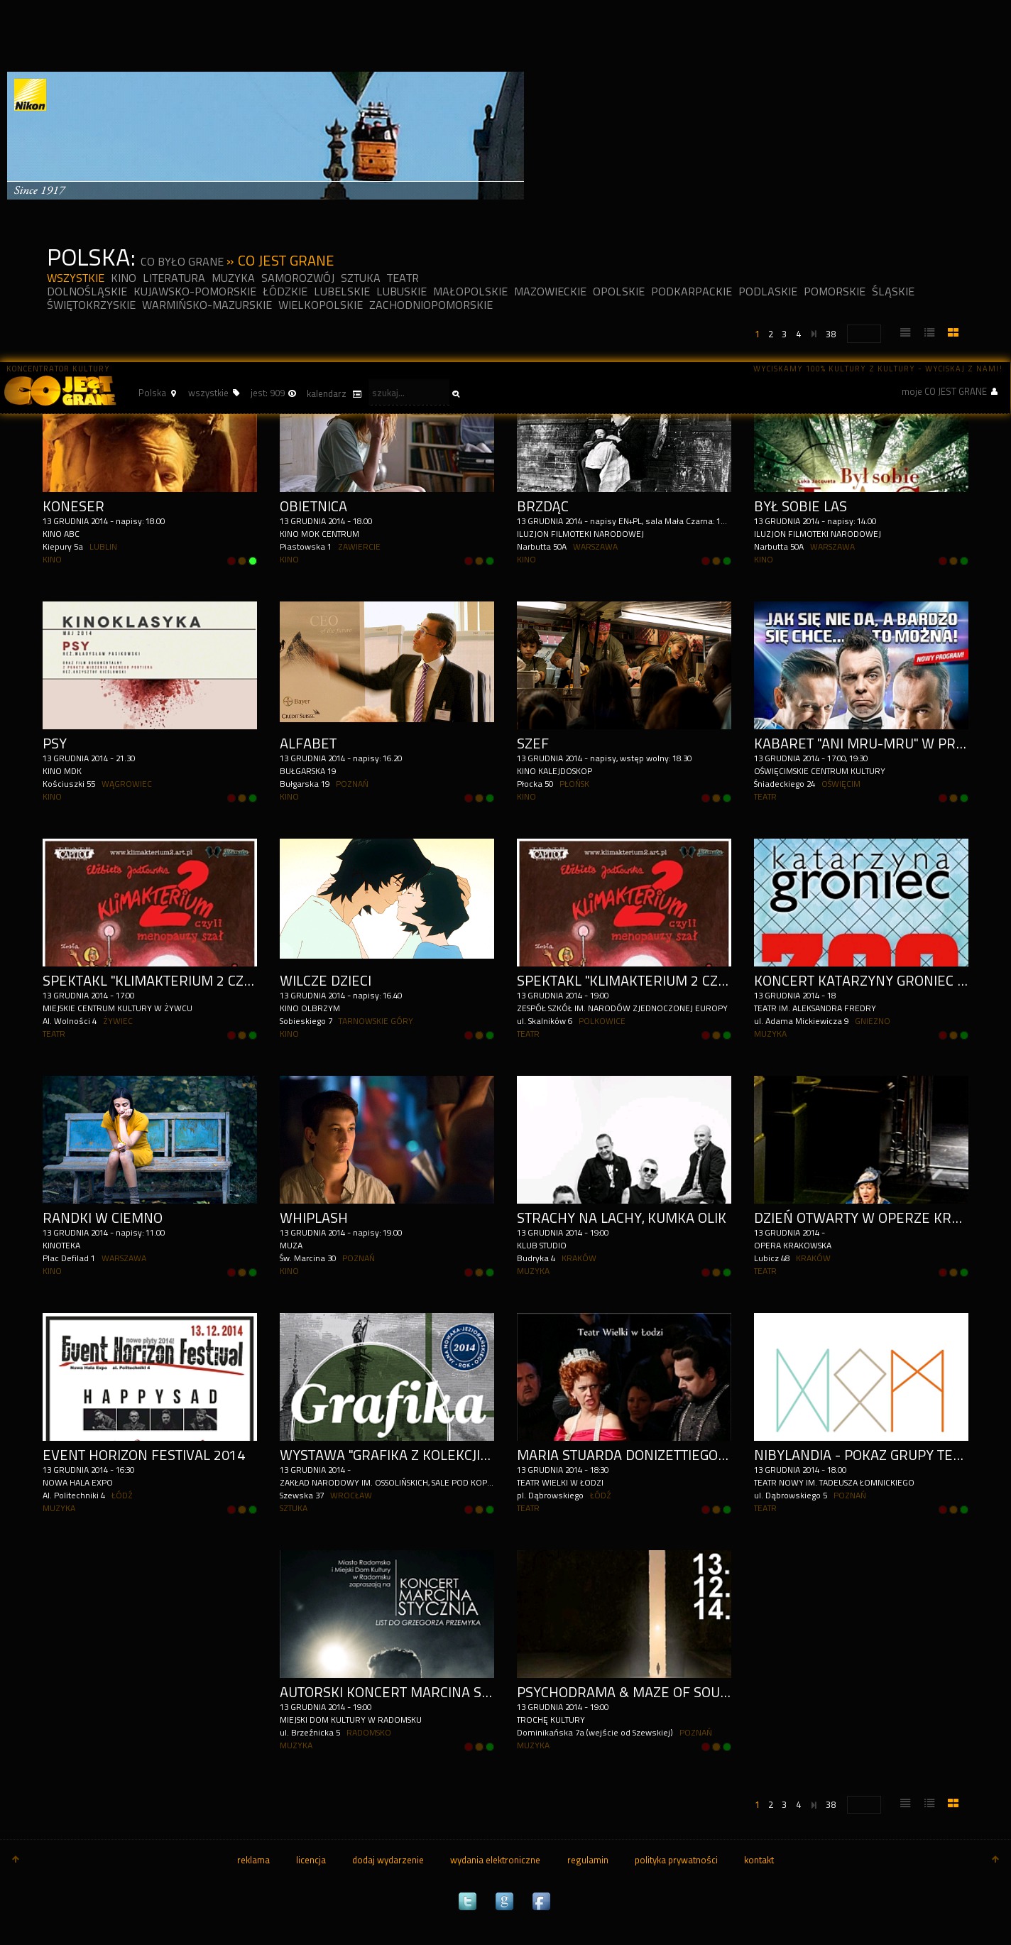Click the orange dot on BYŁ SOBIE LAS card
The height and width of the screenshot is (1945, 1011).
(953, 561)
